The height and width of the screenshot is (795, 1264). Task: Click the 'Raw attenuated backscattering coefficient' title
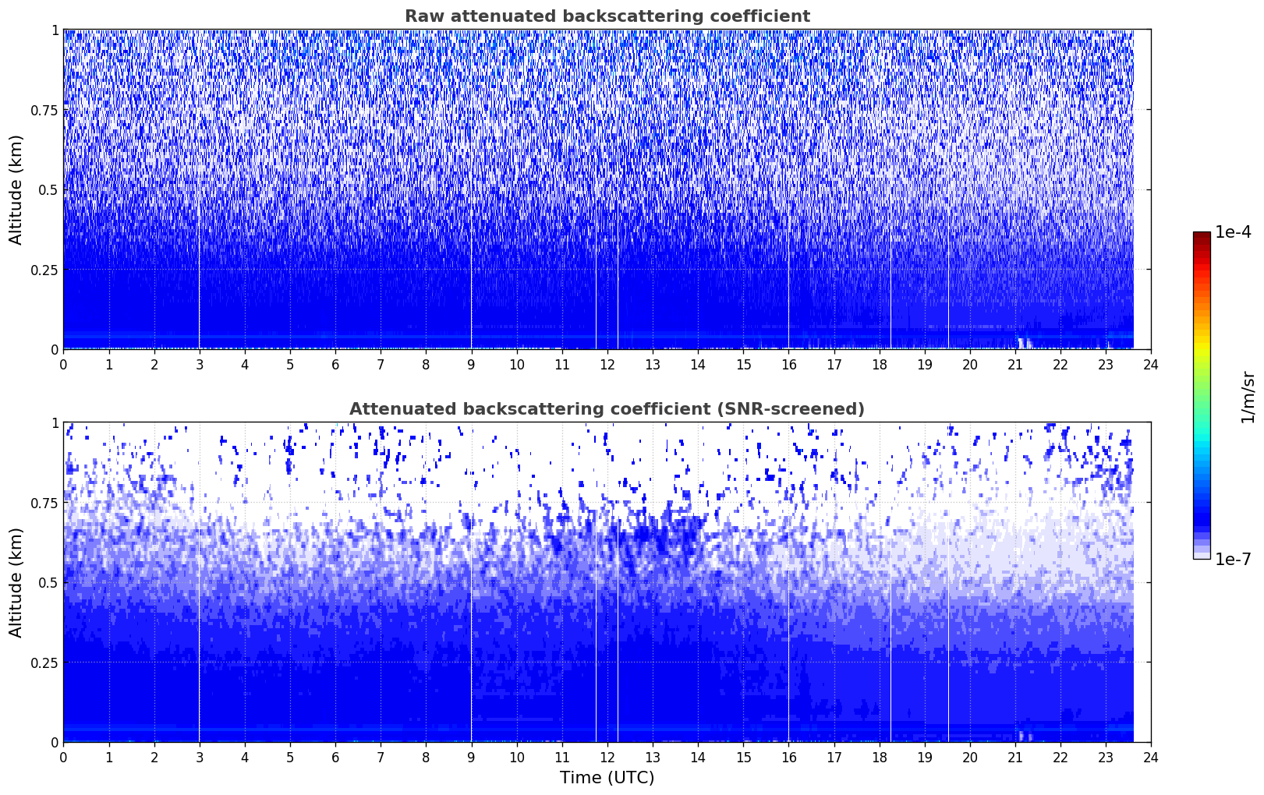607,16
